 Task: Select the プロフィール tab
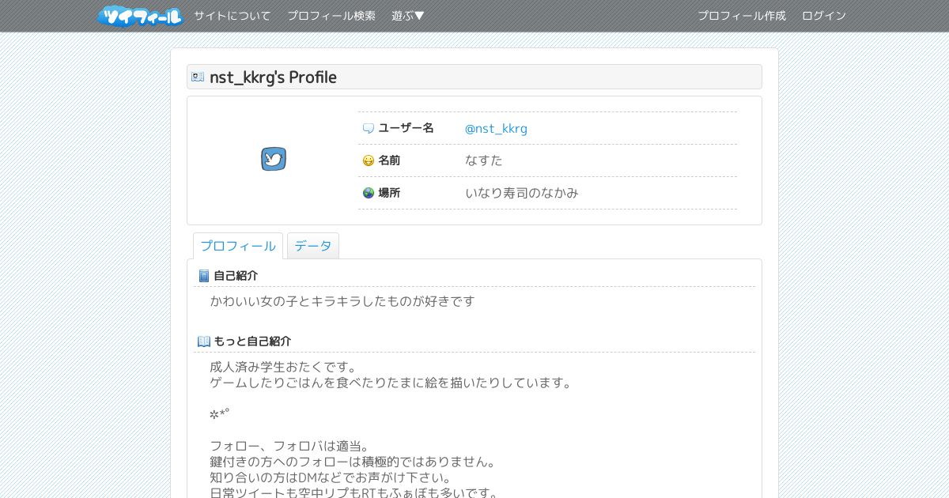[238, 246]
